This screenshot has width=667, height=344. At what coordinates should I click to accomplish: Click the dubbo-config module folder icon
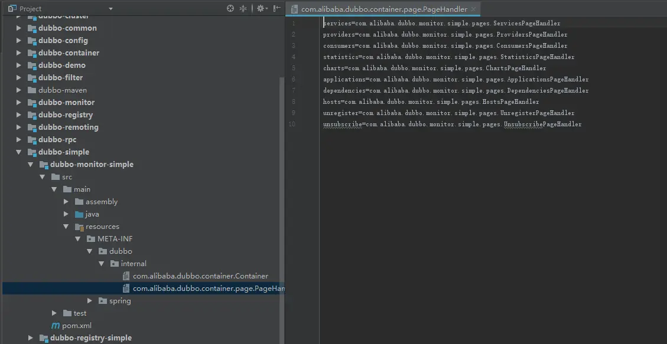pyautogui.click(x=32, y=40)
